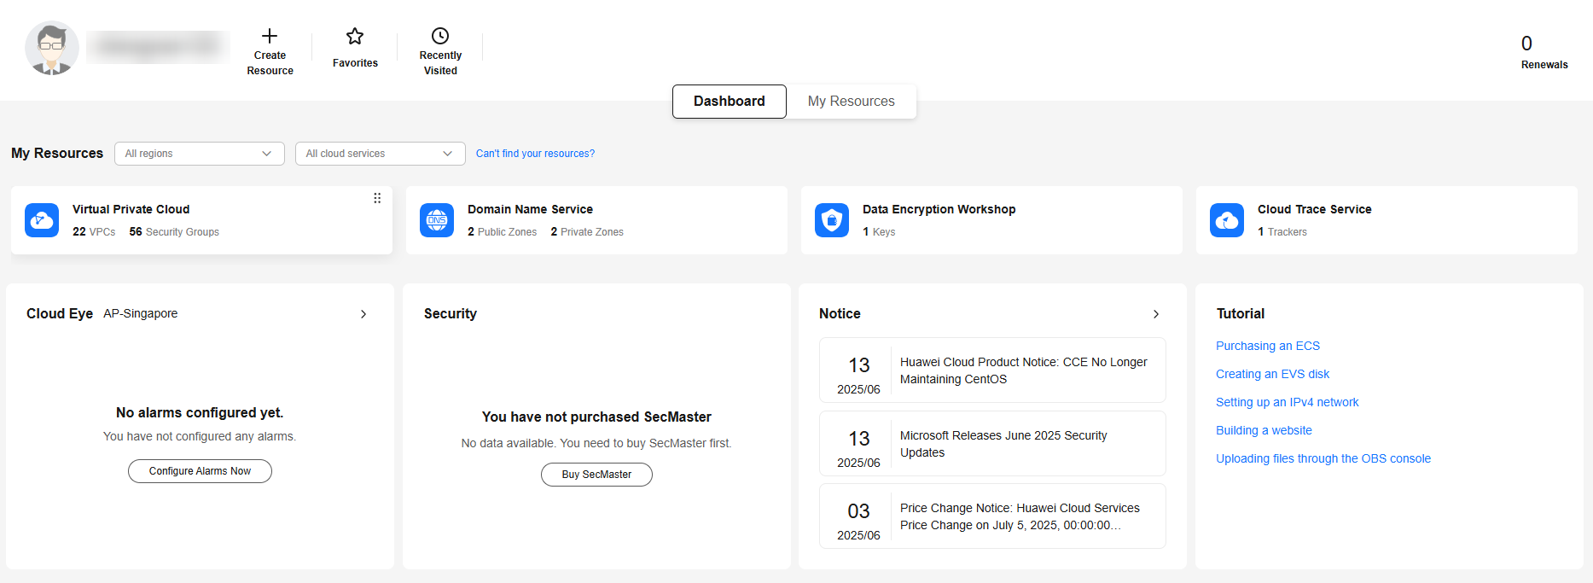Click the 1 Trackers count
Viewport: 1593px width, 583px height.
tap(1282, 232)
